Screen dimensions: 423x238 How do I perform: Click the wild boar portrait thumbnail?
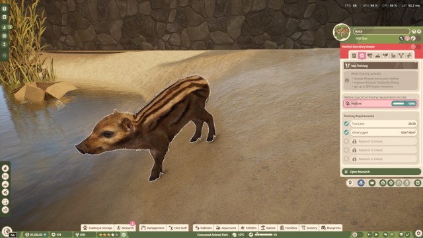pyautogui.click(x=342, y=32)
